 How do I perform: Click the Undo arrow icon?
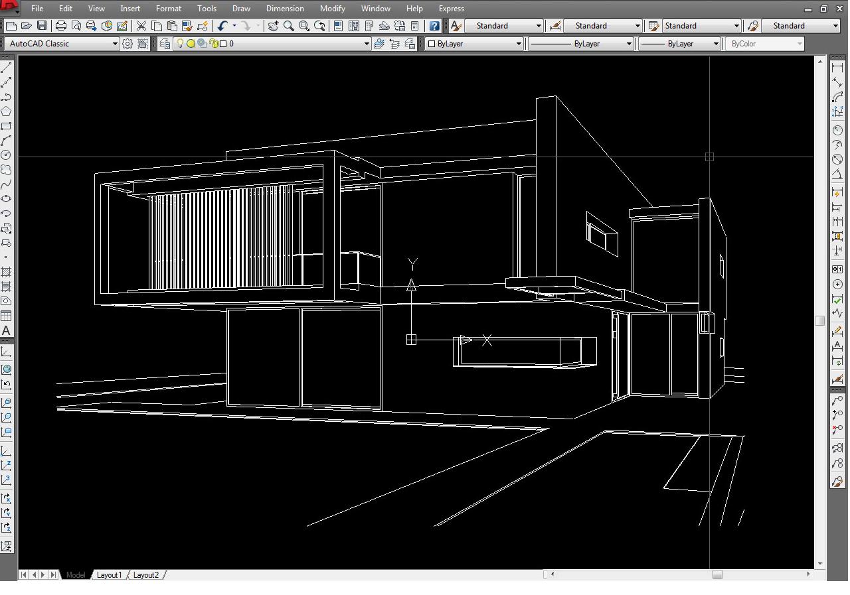click(x=222, y=26)
